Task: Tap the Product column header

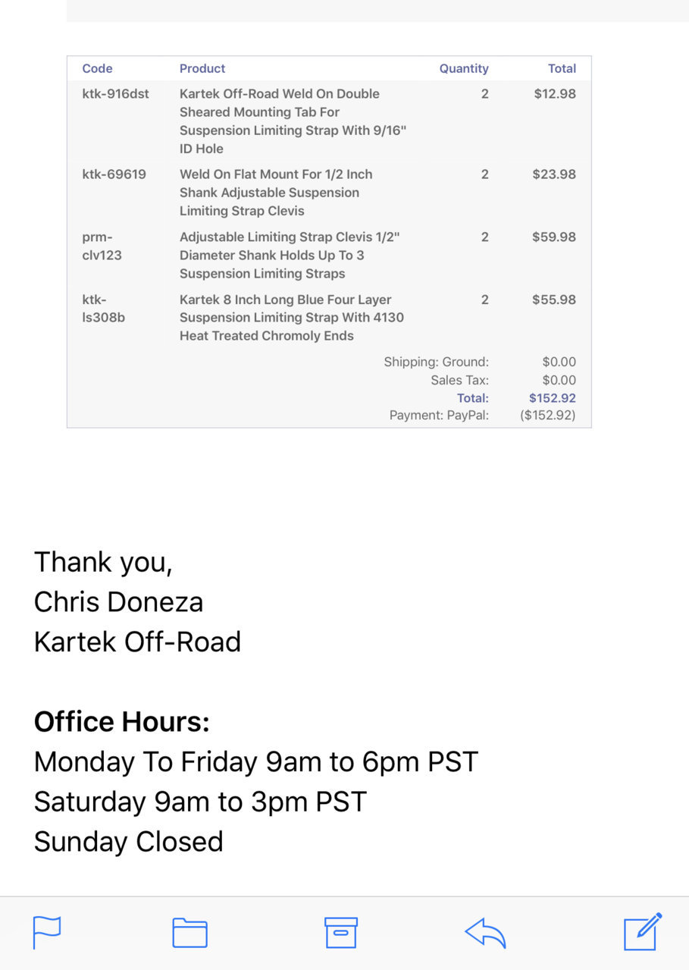Action: point(202,68)
